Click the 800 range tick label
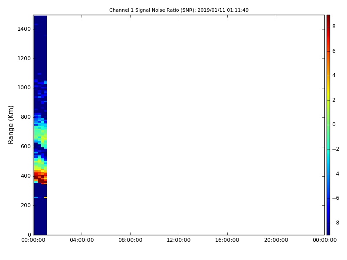 pyautogui.click(x=26, y=117)
